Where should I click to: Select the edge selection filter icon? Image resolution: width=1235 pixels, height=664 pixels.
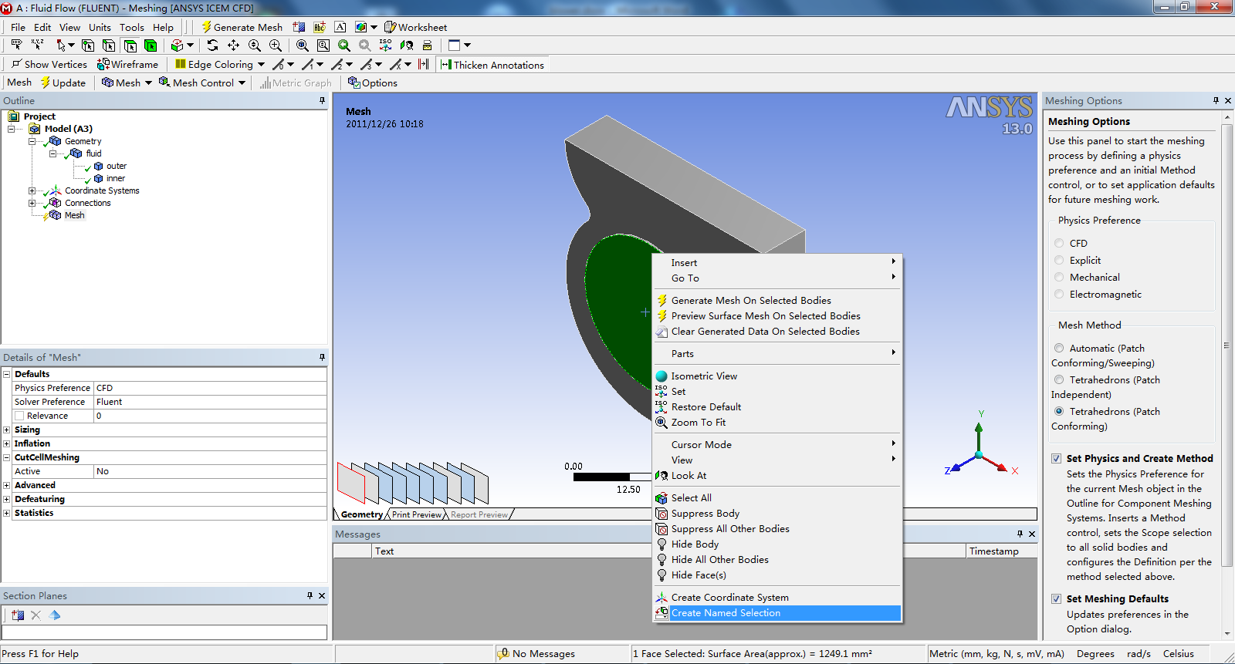[109, 46]
